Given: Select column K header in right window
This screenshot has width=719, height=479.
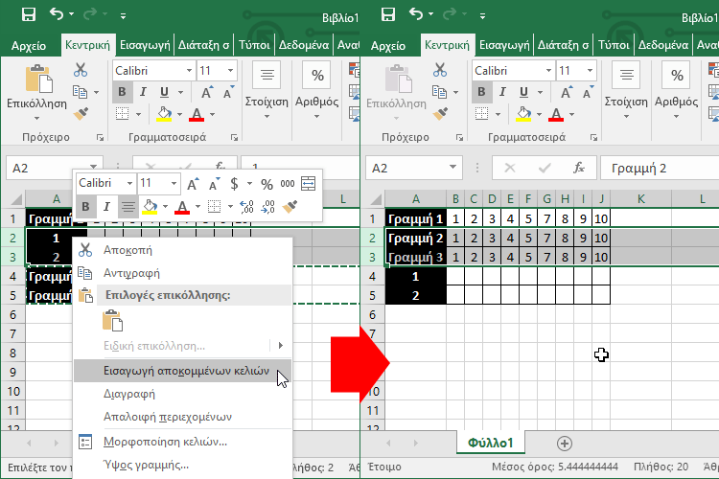Looking at the screenshot, I should (641, 199).
